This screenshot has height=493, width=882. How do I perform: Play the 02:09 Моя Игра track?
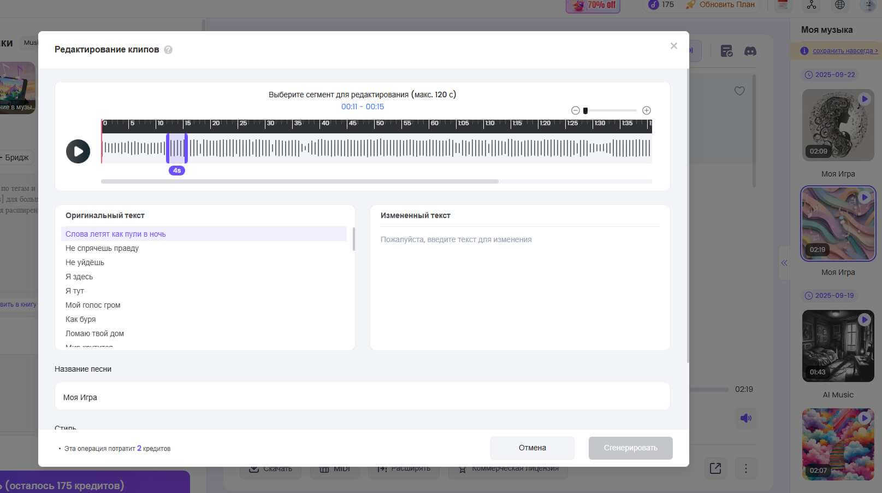pos(864,99)
